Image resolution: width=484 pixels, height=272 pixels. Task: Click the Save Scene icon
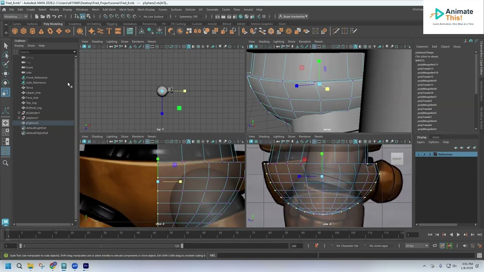point(48,16)
